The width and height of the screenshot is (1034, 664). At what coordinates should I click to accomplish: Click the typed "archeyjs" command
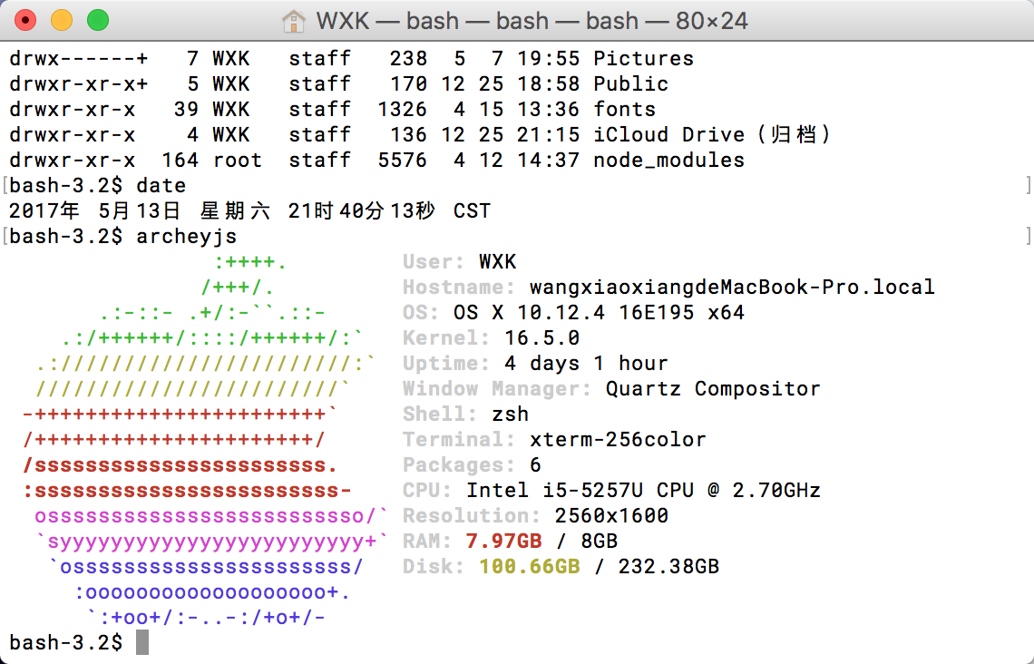pyautogui.click(x=186, y=237)
